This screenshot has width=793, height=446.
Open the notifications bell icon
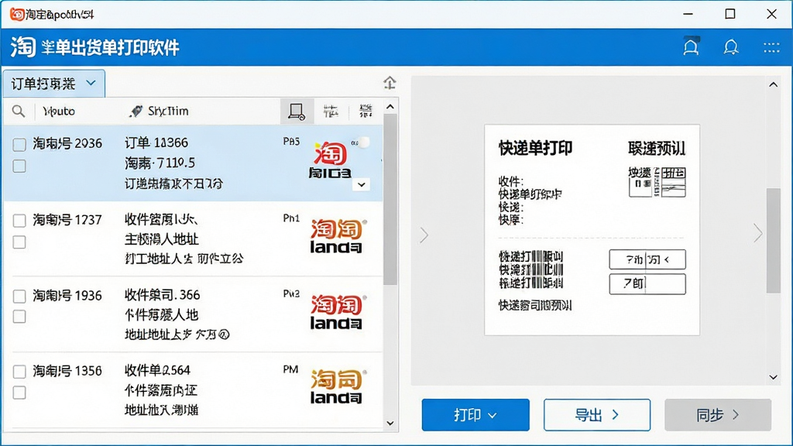tap(731, 47)
